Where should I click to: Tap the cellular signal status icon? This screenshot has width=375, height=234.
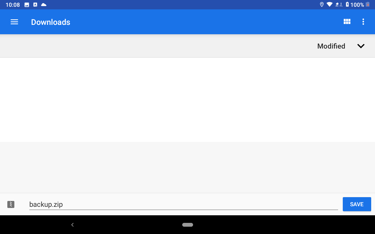coord(339,4)
